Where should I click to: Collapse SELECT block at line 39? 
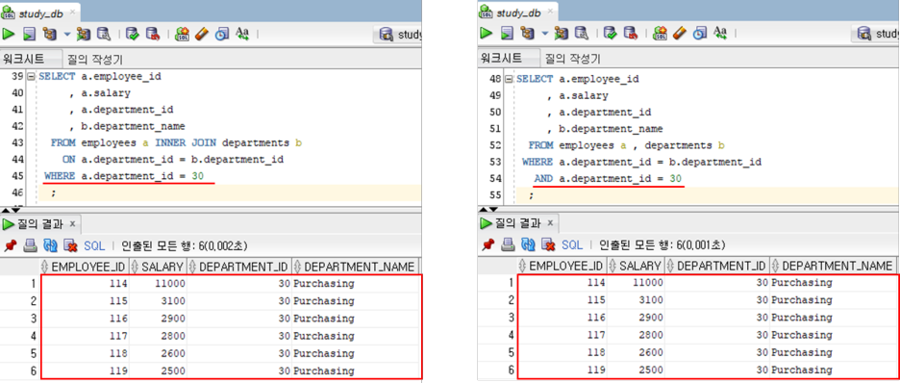click(x=31, y=76)
